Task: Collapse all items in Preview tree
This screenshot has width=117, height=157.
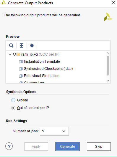Action: click(22, 45)
